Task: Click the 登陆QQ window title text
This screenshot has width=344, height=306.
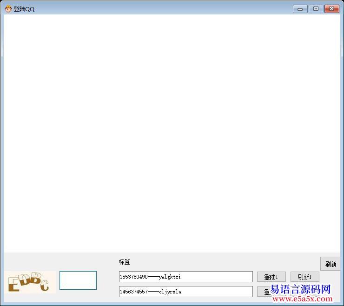Action: [x=24, y=9]
